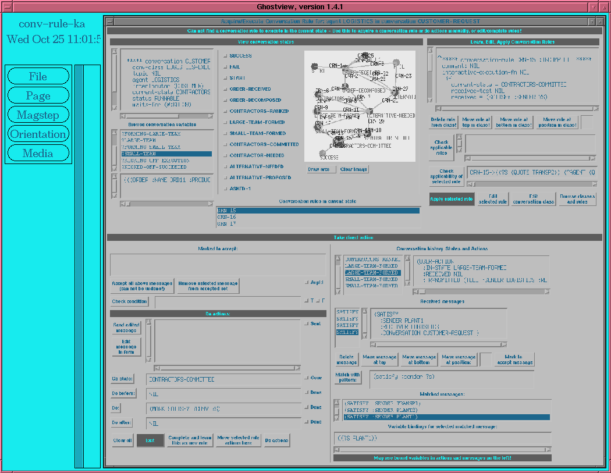The width and height of the screenshot is (611, 473).
Task: Toggle the Done checkbox on the Do after row
Action: pyautogui.click(x=307, y=422)
